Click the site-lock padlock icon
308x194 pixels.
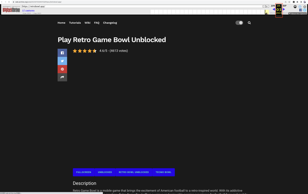13,2
